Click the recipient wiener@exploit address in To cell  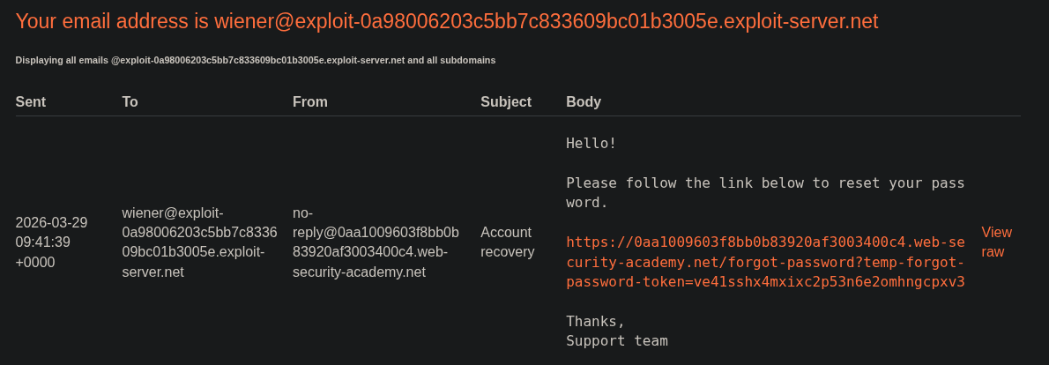point(199,242)
